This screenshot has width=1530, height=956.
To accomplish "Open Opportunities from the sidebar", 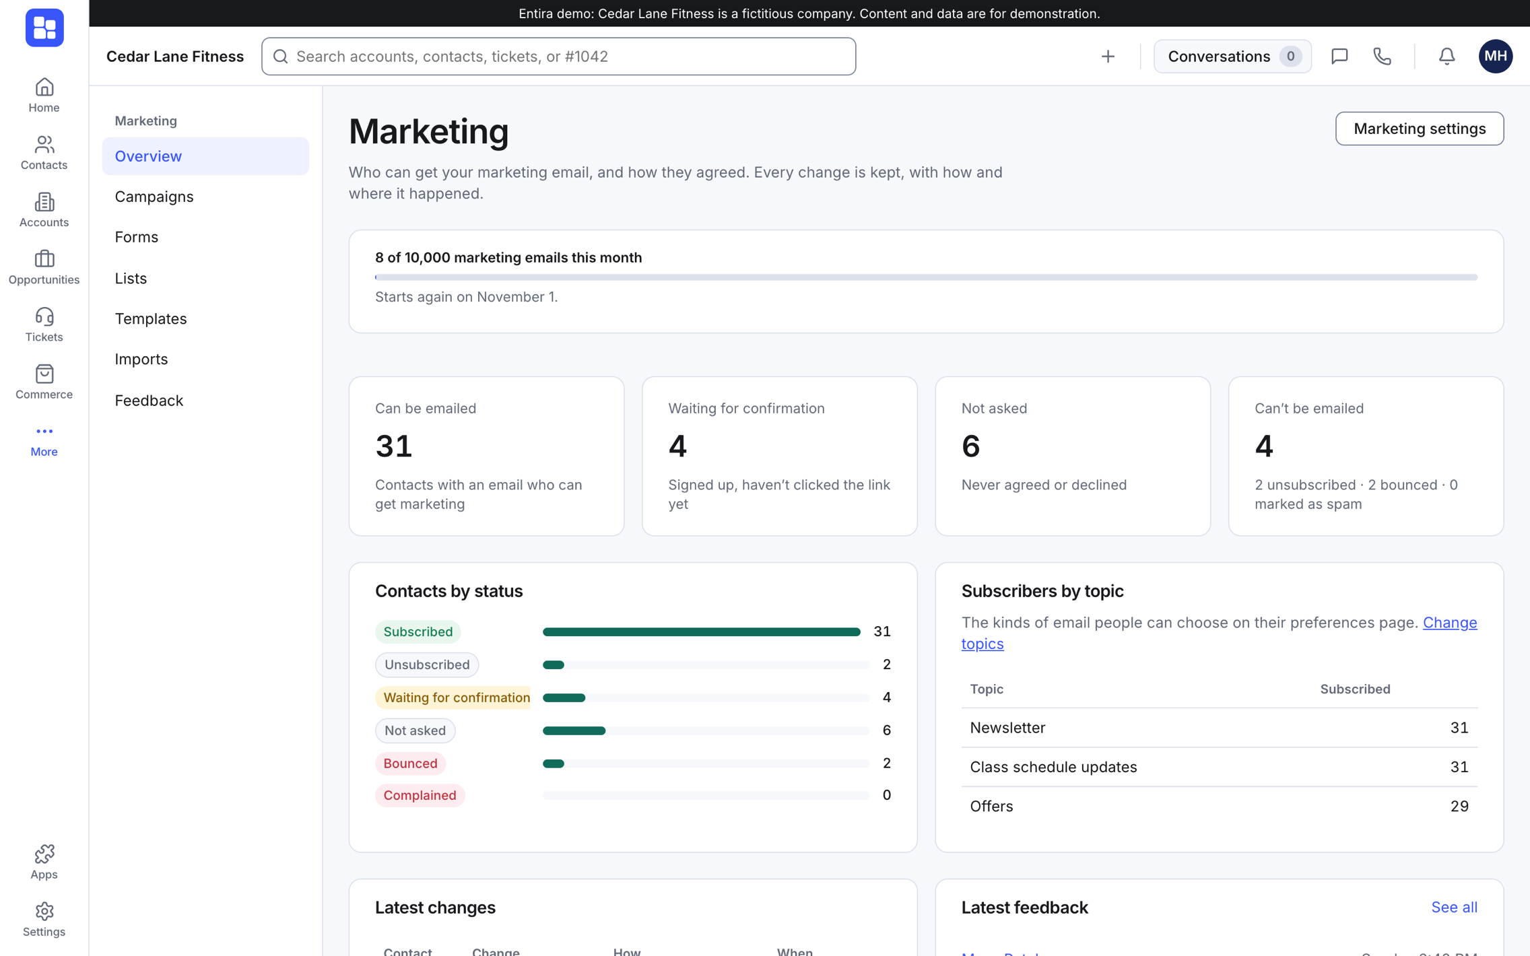I will pos(44,267).
